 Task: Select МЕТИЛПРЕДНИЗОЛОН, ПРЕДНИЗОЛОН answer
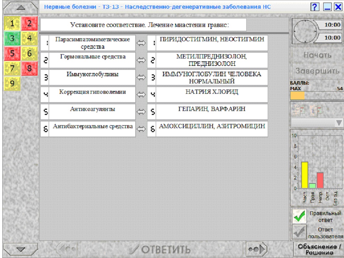coord(208,60)
